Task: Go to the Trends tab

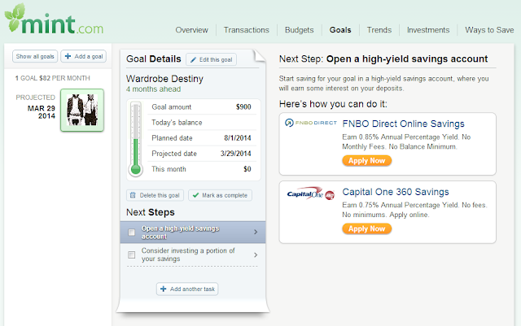Action: pos(379,30)
